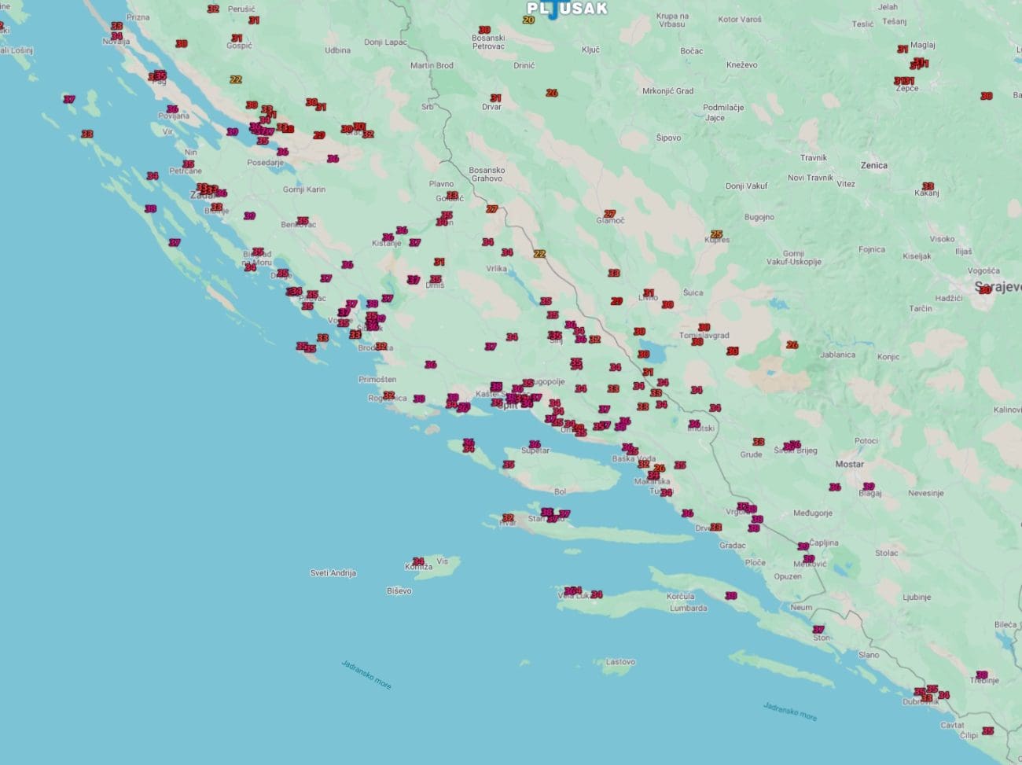Viewport: 1022px width, 765px height.
Task: Open the 26 marker north of Jablanica
Action: coord(792,345)
